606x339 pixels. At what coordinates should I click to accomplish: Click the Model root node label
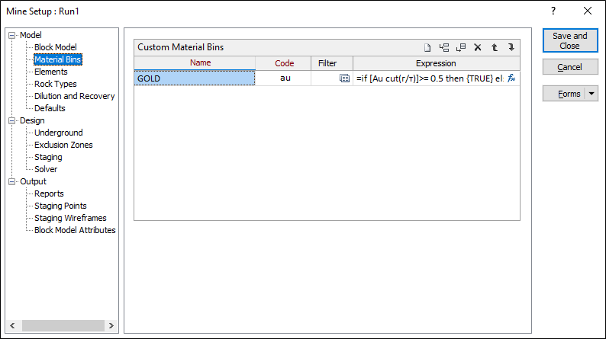pos(31,35)
